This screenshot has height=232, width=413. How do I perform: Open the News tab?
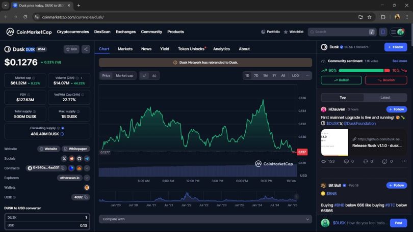pos(146,49)
